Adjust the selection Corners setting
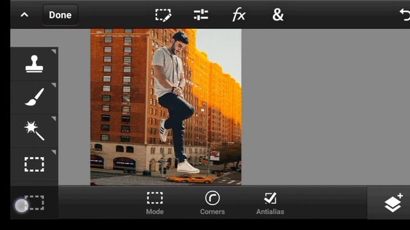 click(212, 203)
